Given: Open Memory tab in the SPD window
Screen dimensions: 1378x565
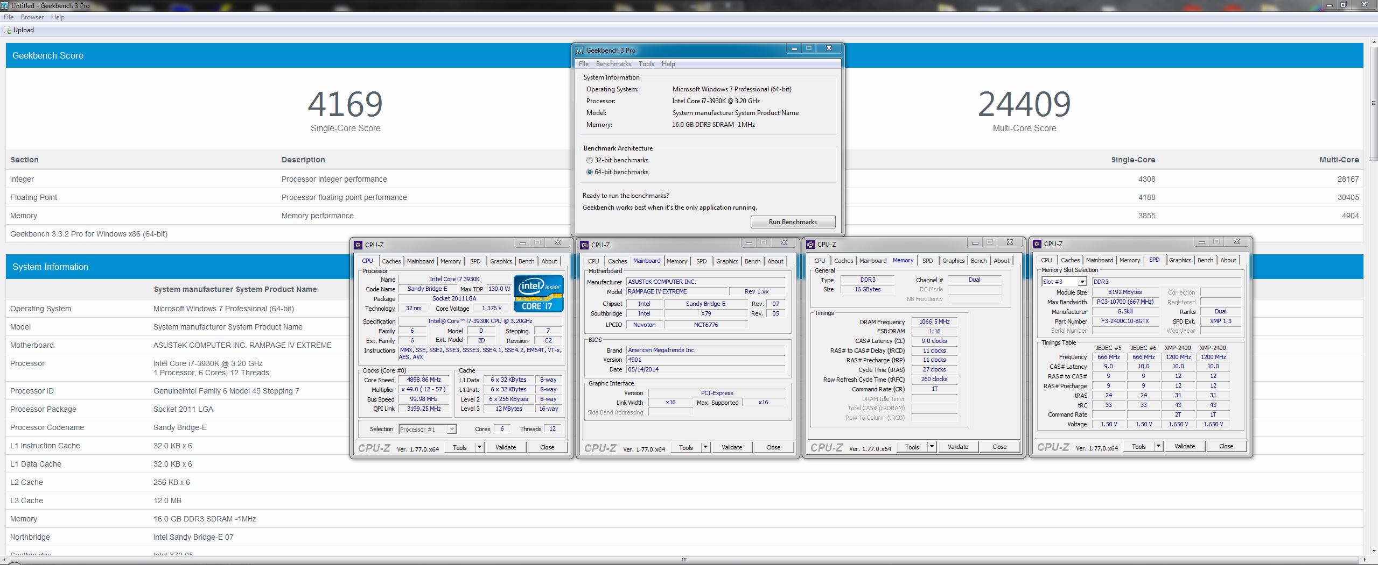Looking at the screenshot, I should [1130, 260].
